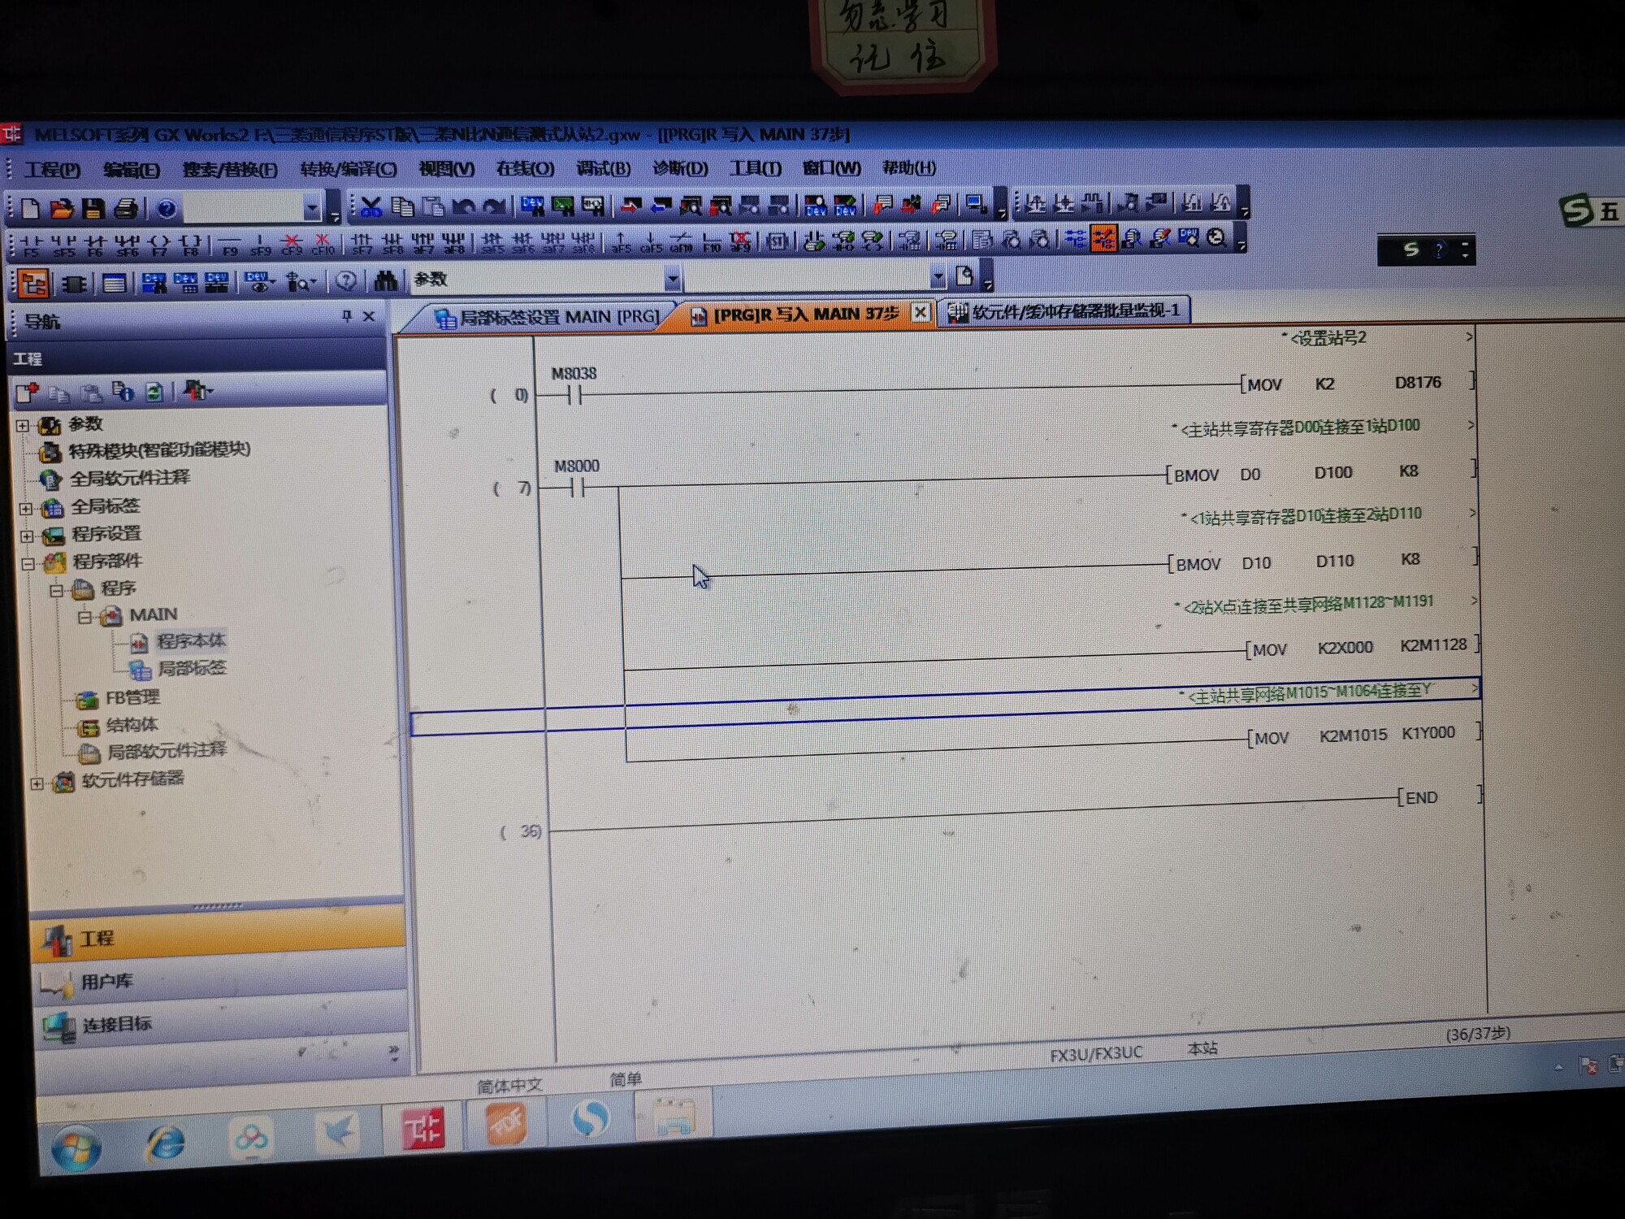Open the 参数 dropdown in toolbar
Image resolution: width=1625 pixels, height=1219 pixels.
pos(673,280)
